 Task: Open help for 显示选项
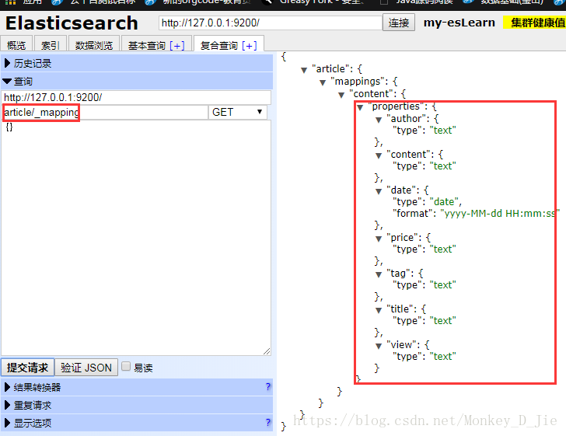pyautogui.click(x=267, y=422)
